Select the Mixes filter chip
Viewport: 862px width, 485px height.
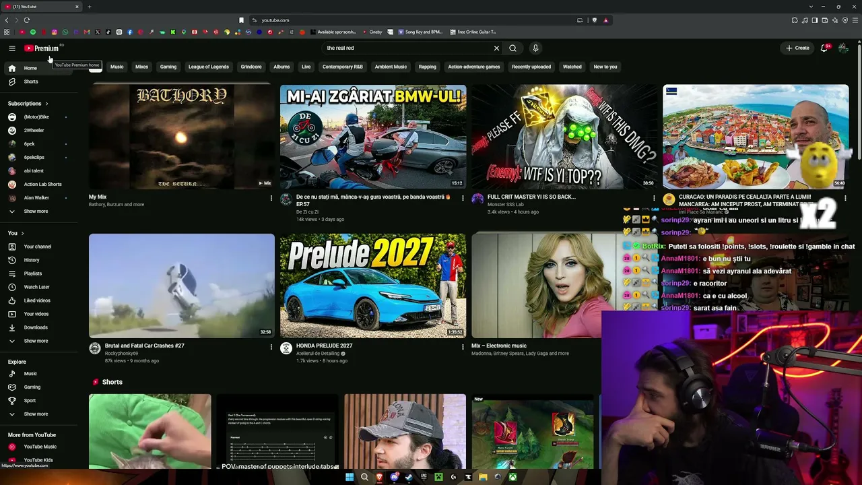tap(141, 67)
